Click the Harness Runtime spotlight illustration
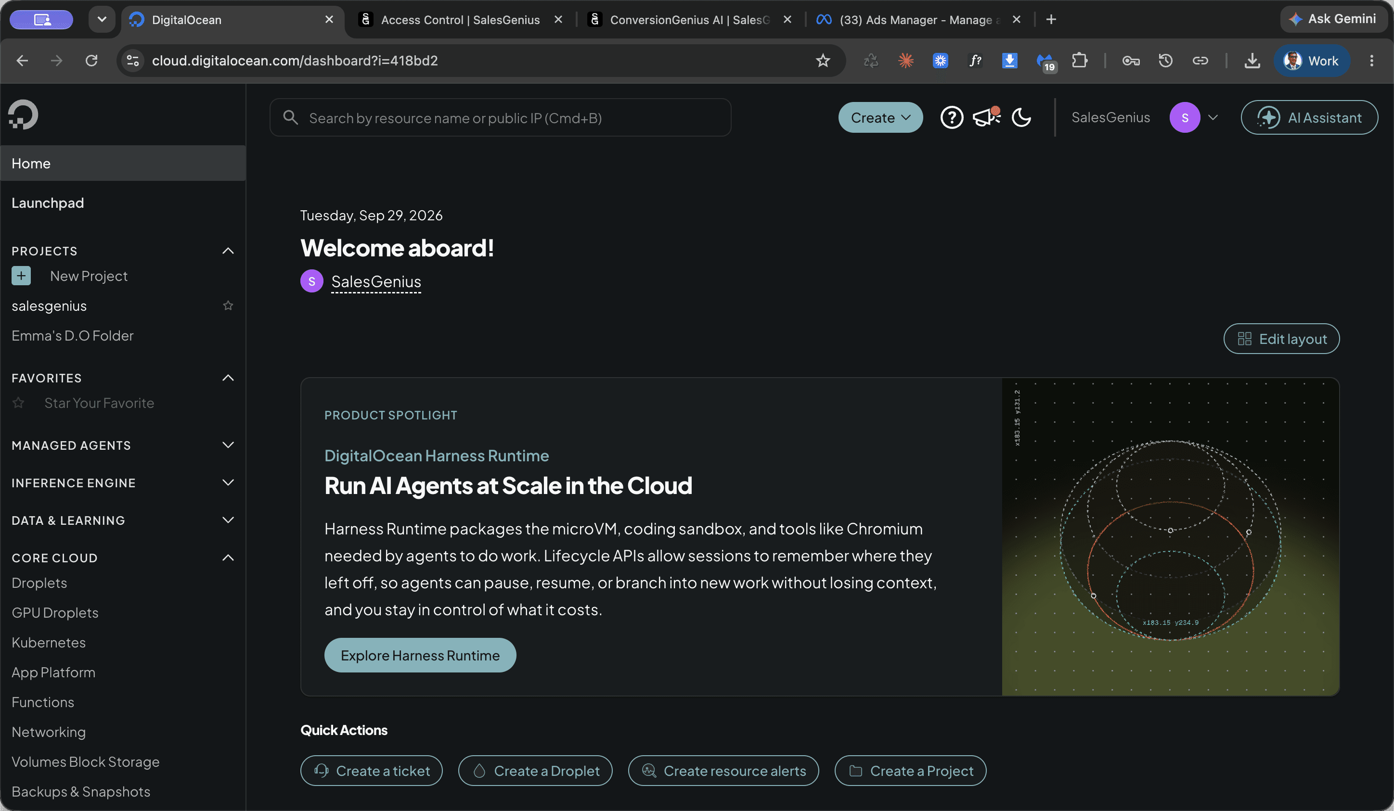This screenshot has height=811, width=1394. pos(1170,536)
